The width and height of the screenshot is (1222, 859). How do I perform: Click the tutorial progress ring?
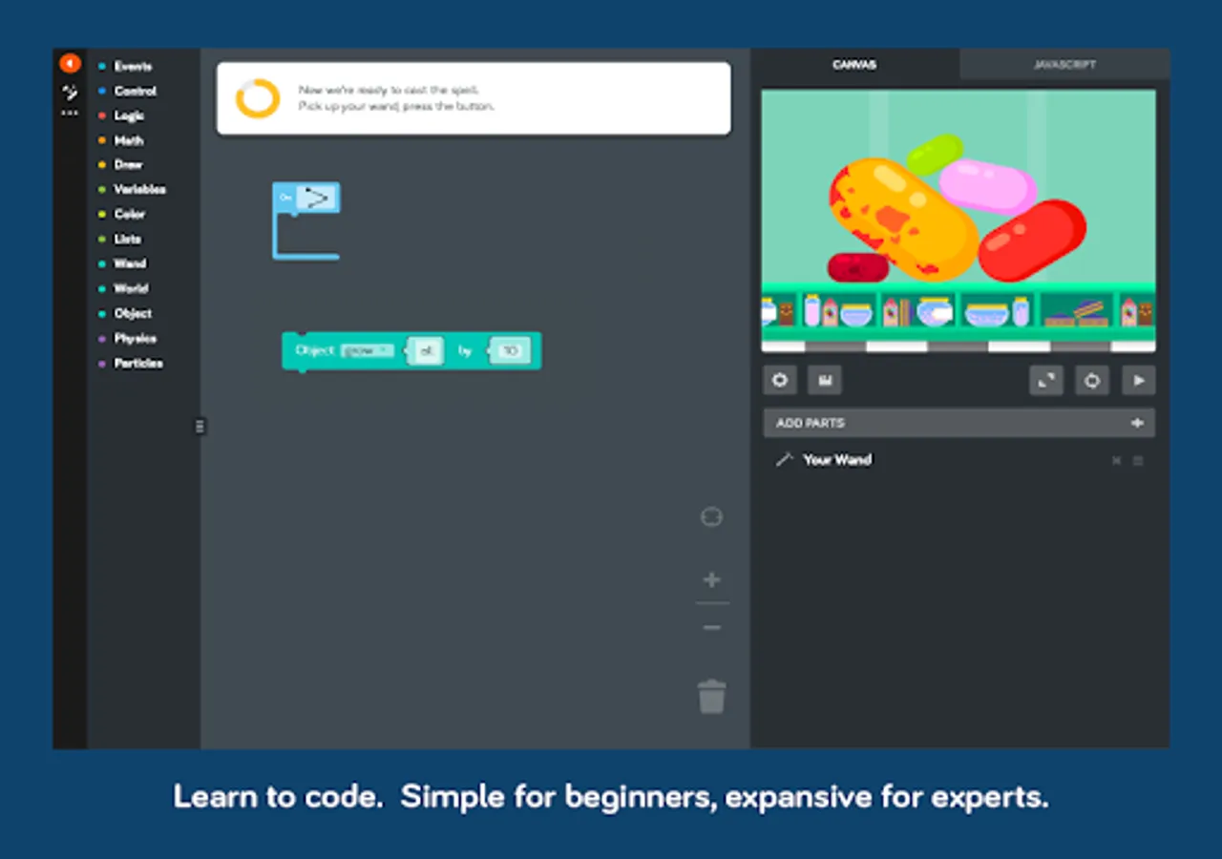[258, 98]
